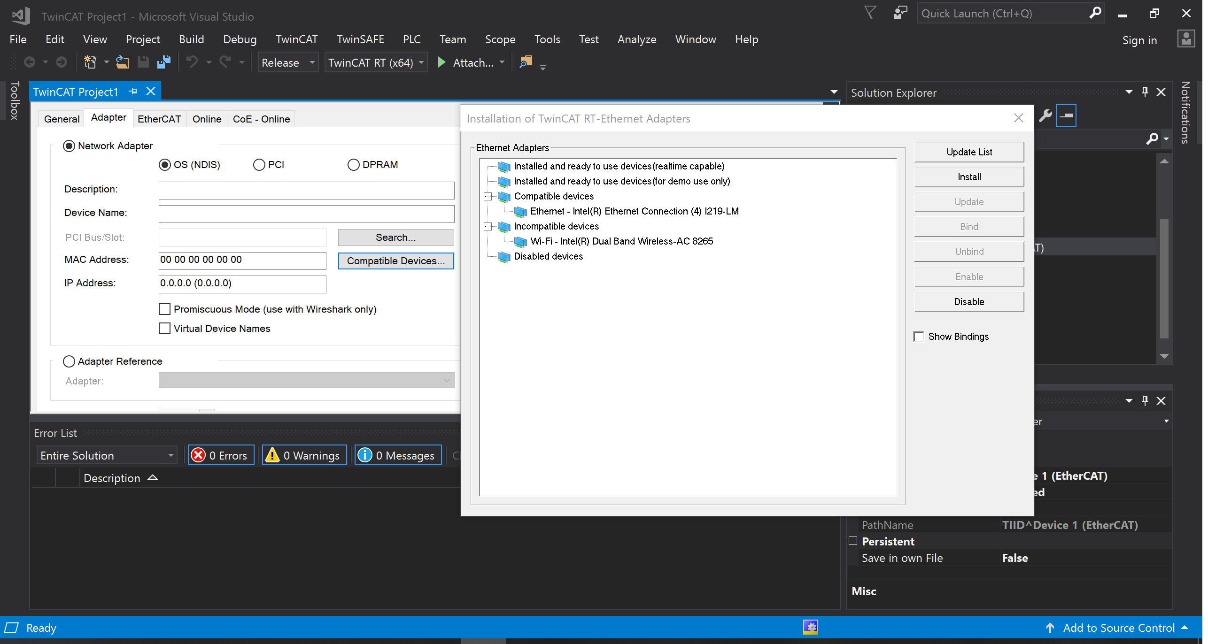Open the Entire Solution filter dropdown

click(107, 455)
